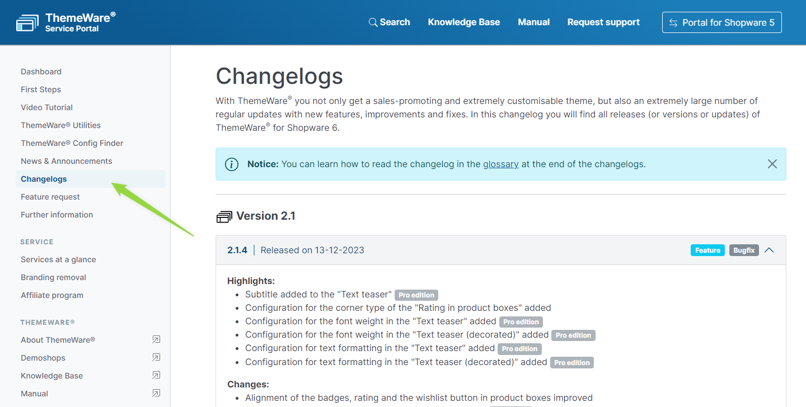Click "Alignment of the badges" change line

[x=419, y=398]
